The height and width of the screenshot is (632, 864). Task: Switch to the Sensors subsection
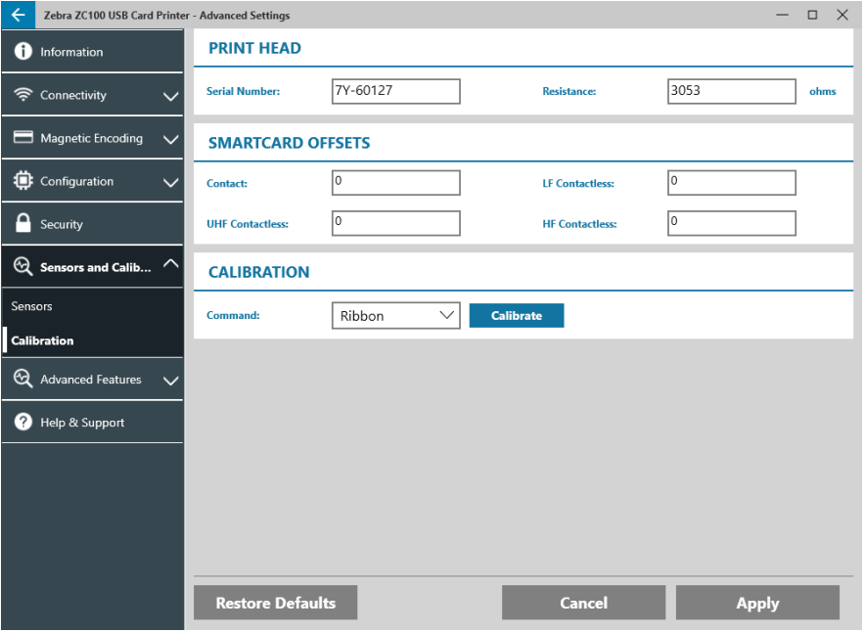pos(31,305)
